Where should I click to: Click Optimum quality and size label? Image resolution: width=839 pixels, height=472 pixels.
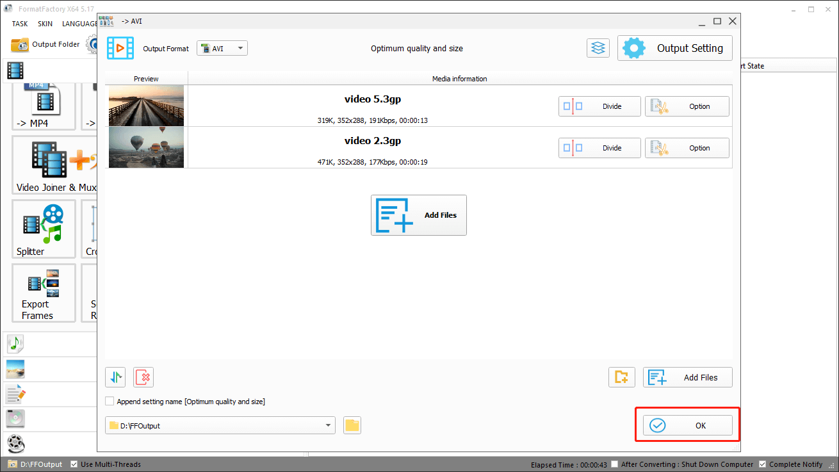[417, 48]
